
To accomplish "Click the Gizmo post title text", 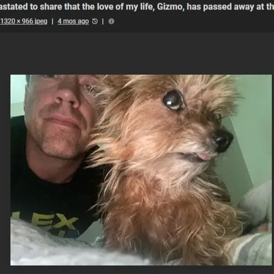I will click(x=137, y=7).
